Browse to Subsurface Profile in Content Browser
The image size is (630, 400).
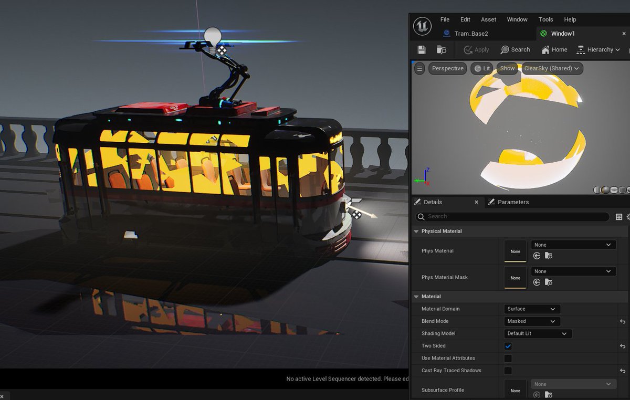548,395
